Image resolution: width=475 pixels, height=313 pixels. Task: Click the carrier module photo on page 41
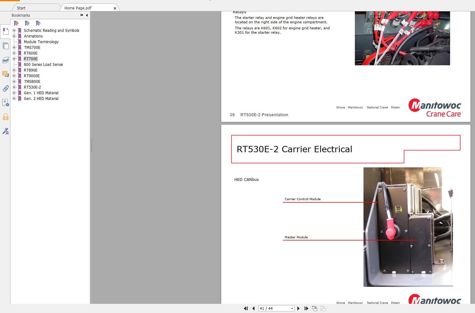coord(408,227)
